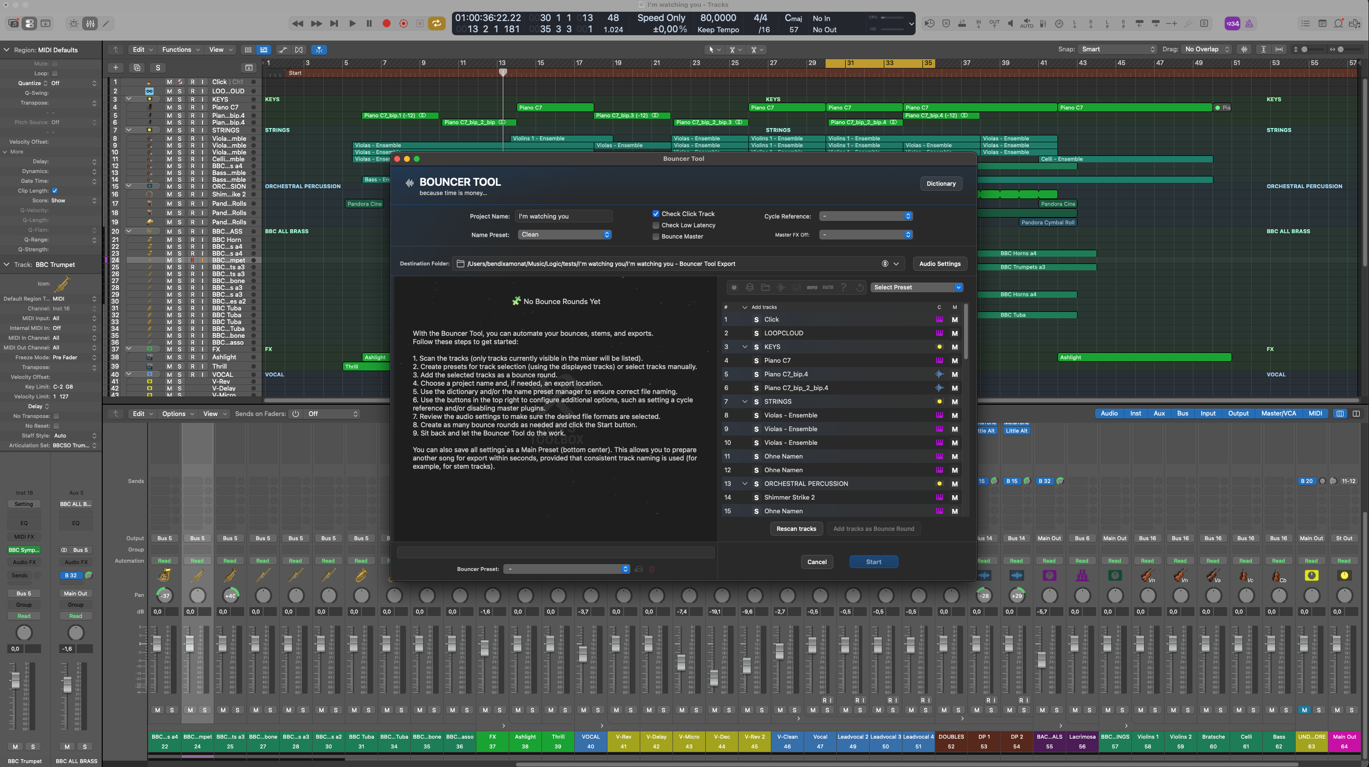Screen dimensions: 1369x767
Task: Uncheck Check Click Track checkbox
Action: tap(656, 214)
